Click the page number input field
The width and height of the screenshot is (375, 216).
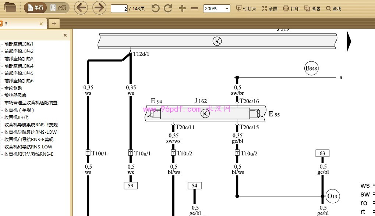pyautogui.click(x=119, y=9)
